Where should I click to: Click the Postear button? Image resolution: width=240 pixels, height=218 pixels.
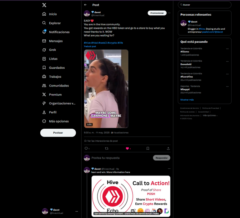click(58, 133)
